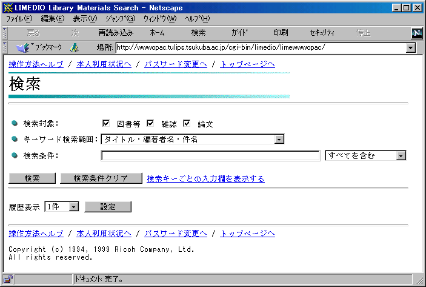Screen dimensions: 426x287
Task: Click the Copyright Ricoh Company text
Action: (x=101, y=253)
